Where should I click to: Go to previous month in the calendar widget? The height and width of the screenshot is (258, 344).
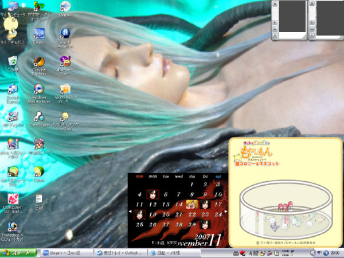[130, 212]
